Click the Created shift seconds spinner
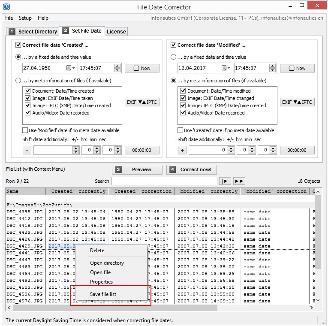This screenshot has width=328, height=326. pos(118,150)
